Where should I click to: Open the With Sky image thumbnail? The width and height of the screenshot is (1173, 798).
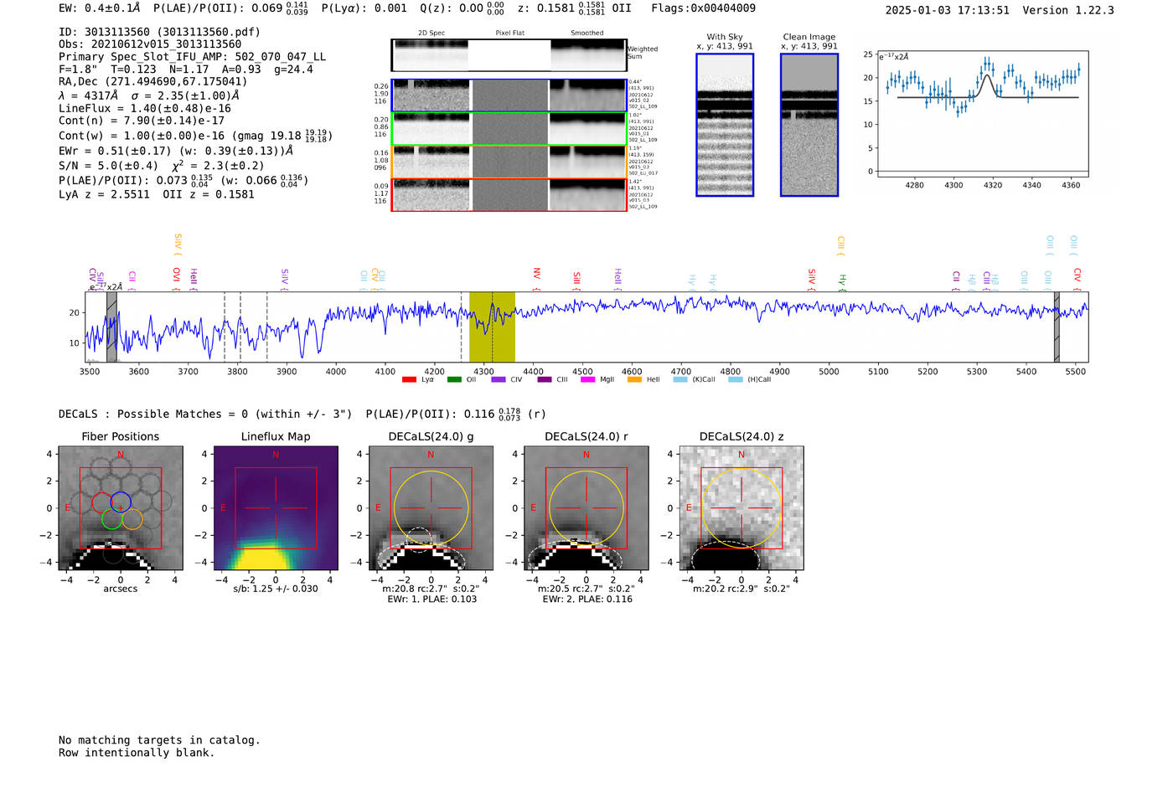coord(725,125)
